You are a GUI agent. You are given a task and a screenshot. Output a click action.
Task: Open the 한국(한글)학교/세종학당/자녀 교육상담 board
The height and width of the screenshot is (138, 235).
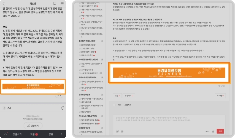coord(92,107)
